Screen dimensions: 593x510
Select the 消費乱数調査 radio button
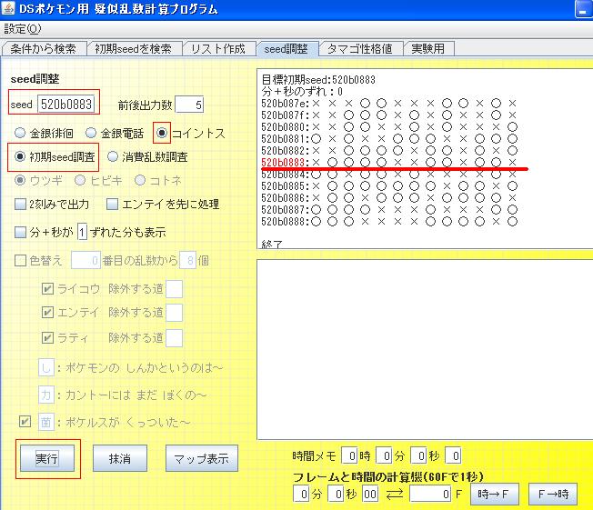pos(113,156)
